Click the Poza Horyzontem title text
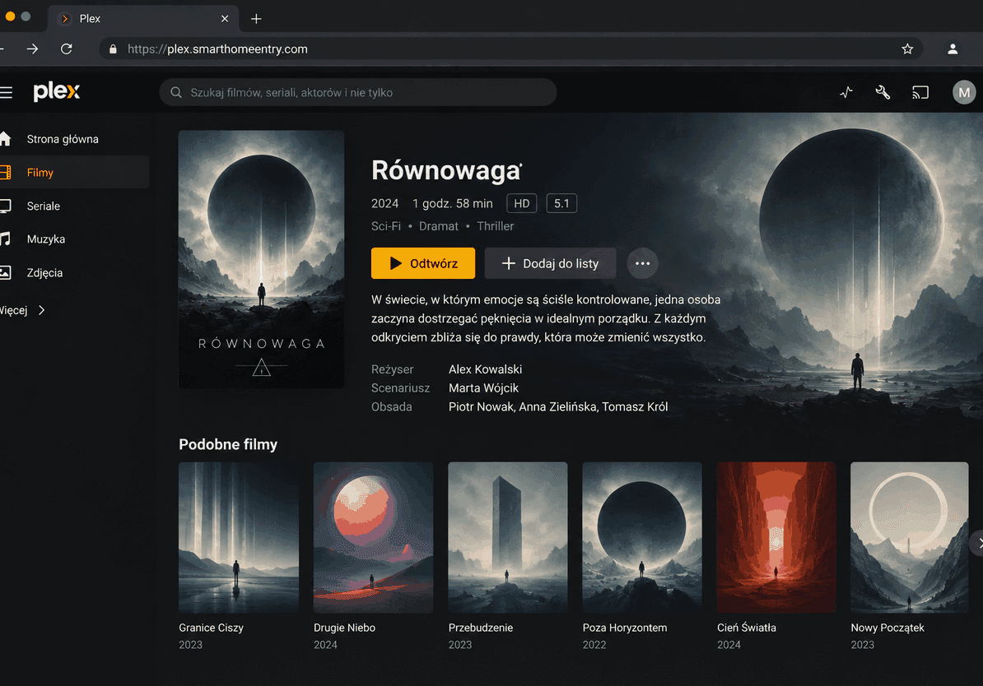The width and height of the screenshot is (983, 686). (625, 628)
